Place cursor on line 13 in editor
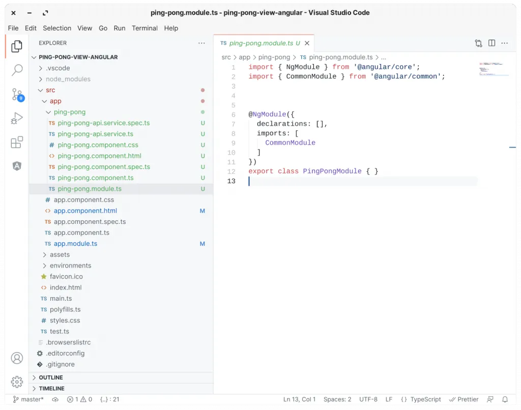This screenshot has height=410, width=521. (x=362, y=181)
